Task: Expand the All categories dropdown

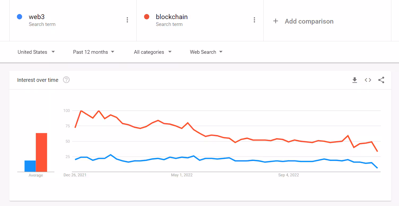Action: (153, 52)
